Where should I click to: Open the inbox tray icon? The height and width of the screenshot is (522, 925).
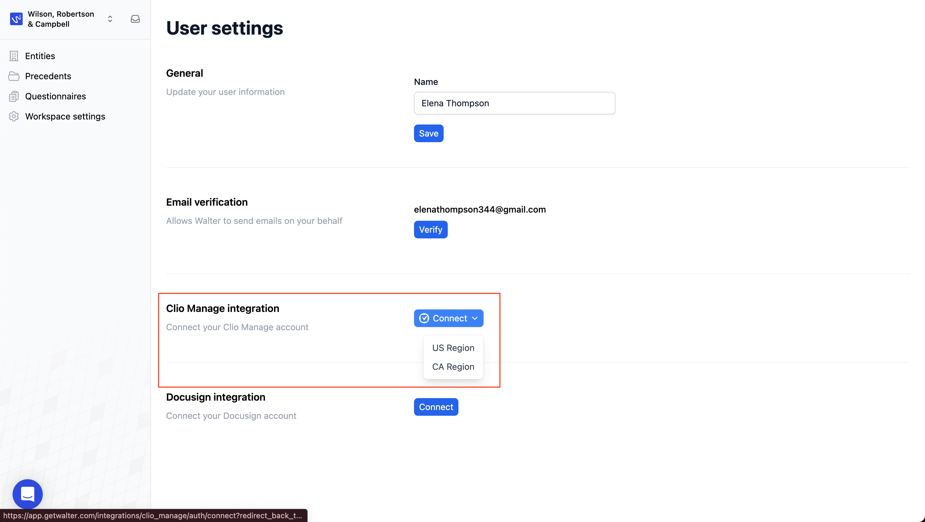click(x=135, y=19)
